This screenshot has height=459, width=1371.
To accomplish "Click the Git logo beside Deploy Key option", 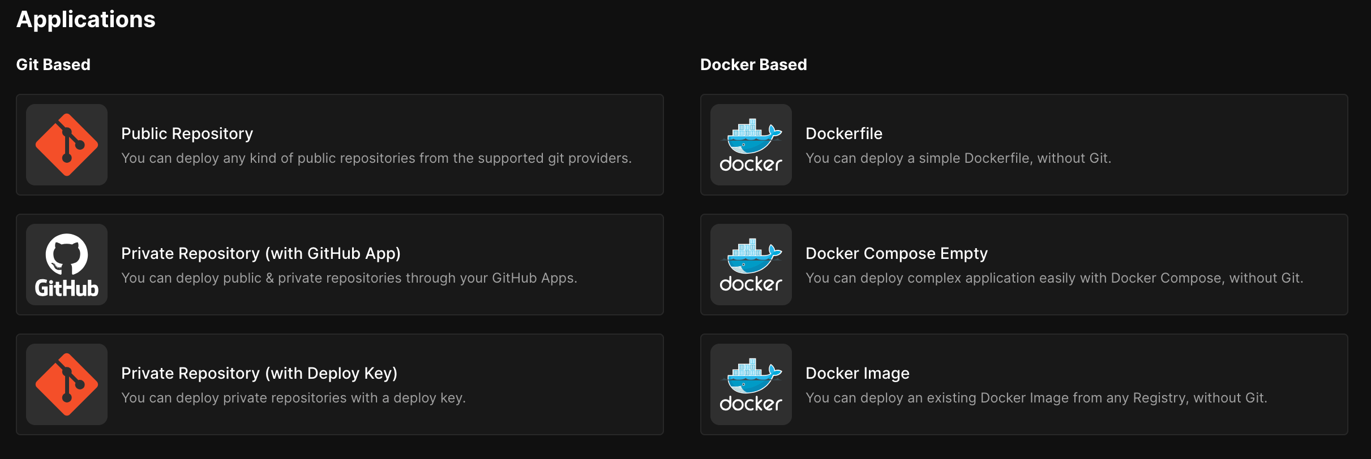I will click(x=67, y=384).
